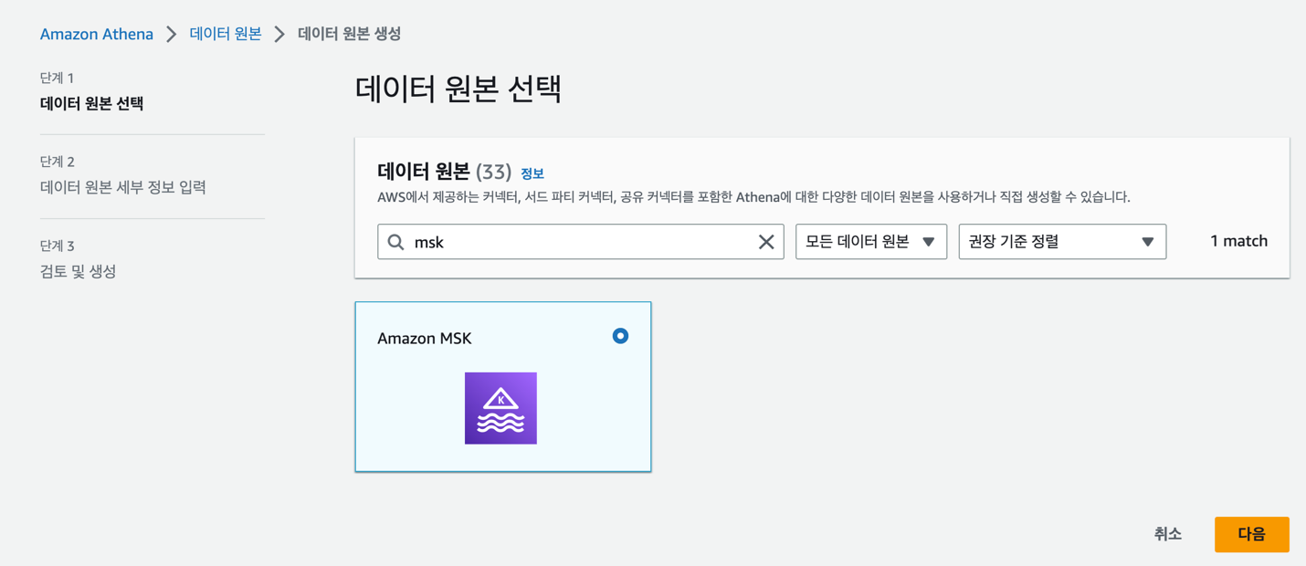
Task: Click the 데이터 원본 생성 breadcrumb text
Action: pyautogui.click(x=350, y=34)
